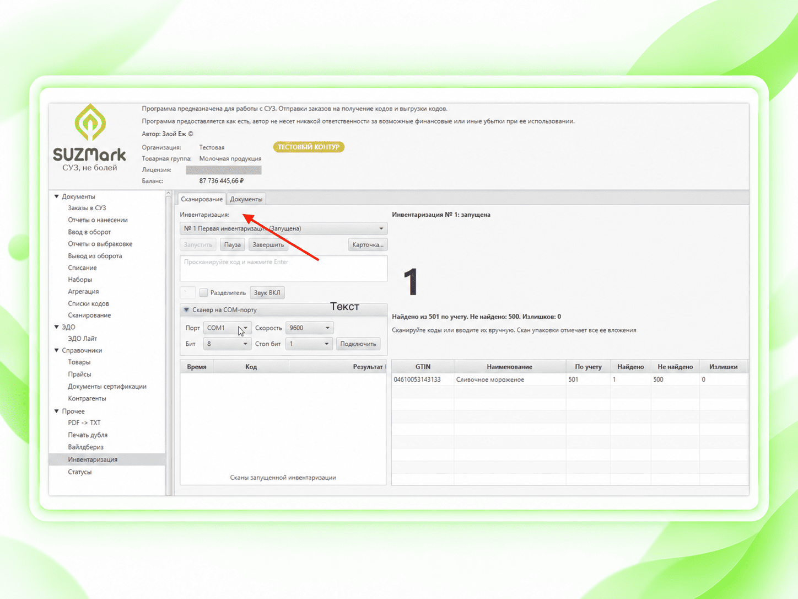Click the Подключить button
The width and height of the screenshot is (798, 599).
click(358, 344)
